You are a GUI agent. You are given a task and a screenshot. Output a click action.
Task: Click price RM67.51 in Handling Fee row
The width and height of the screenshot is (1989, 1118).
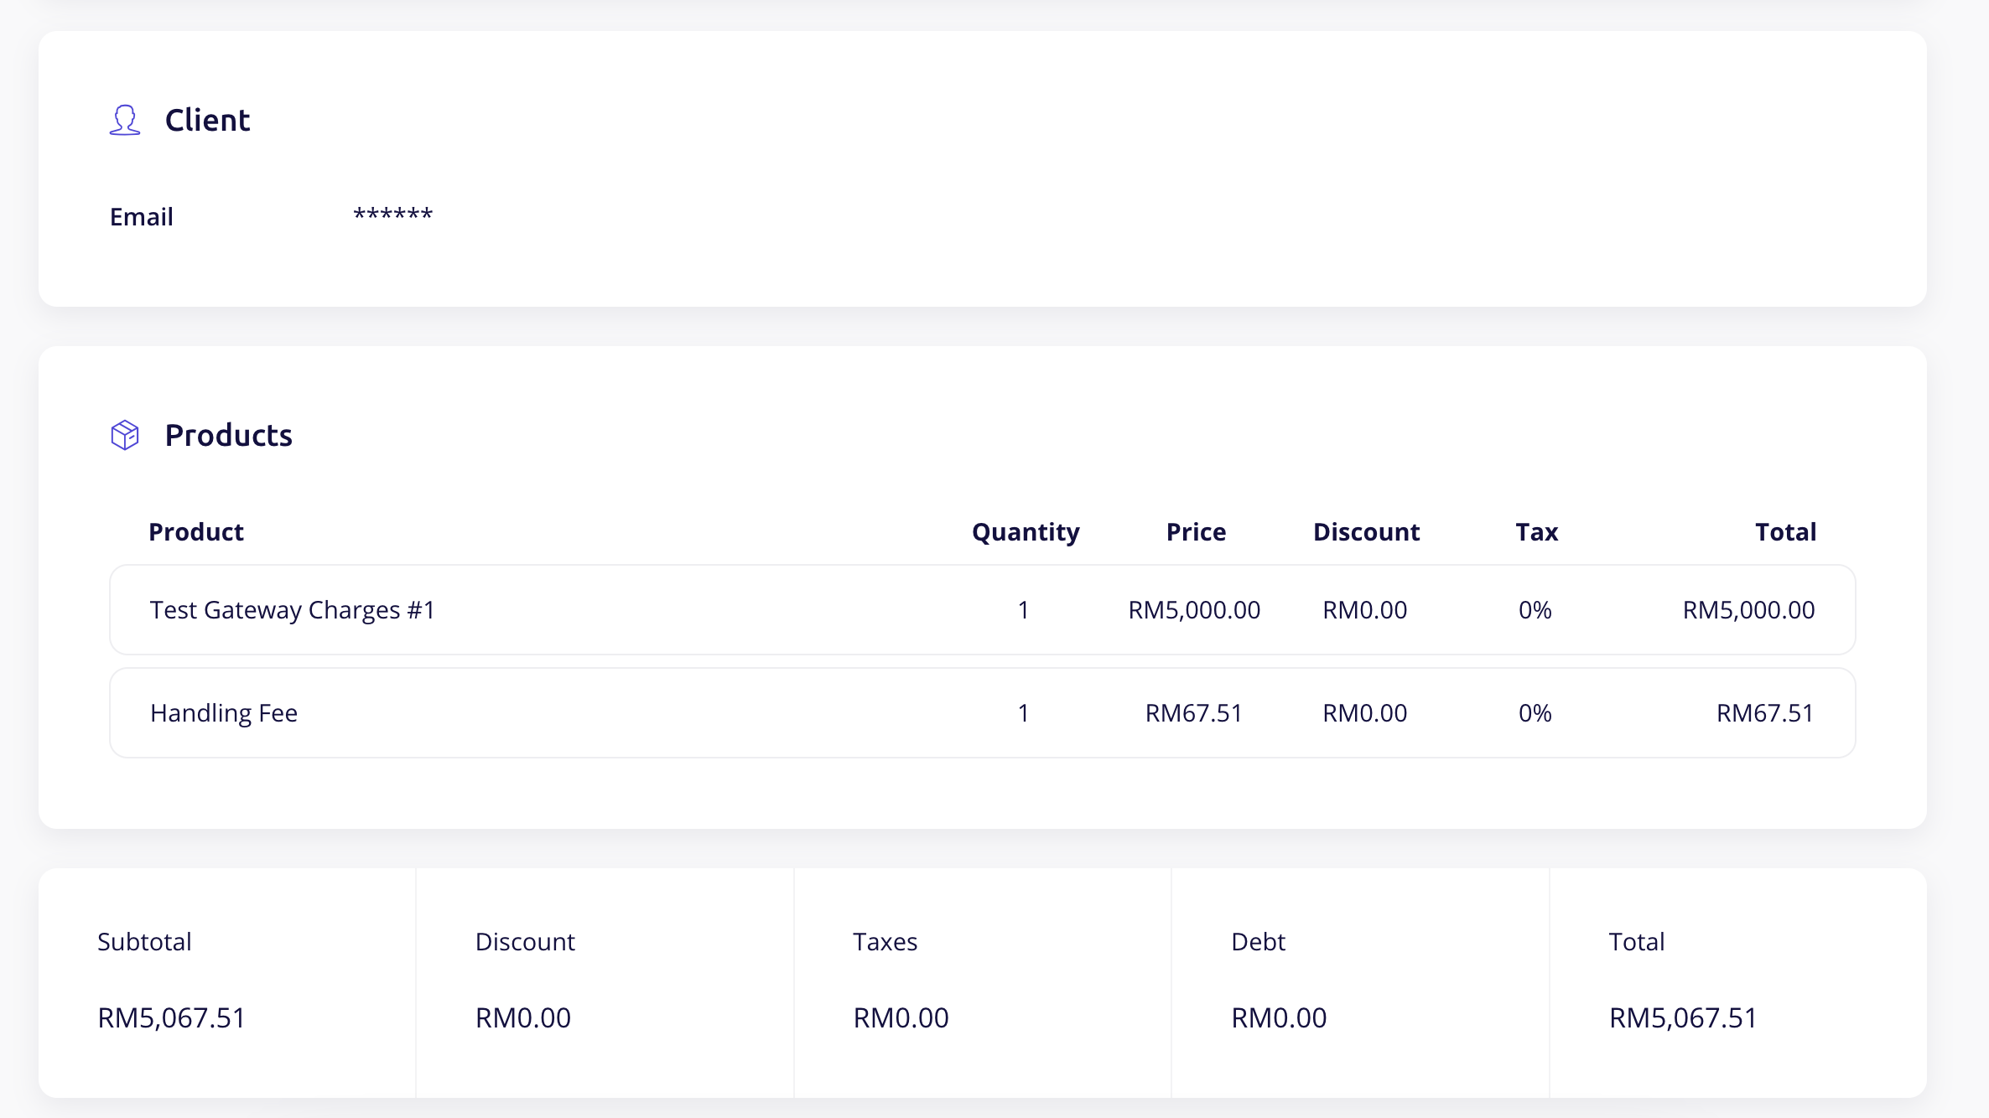pos(1194,712)
